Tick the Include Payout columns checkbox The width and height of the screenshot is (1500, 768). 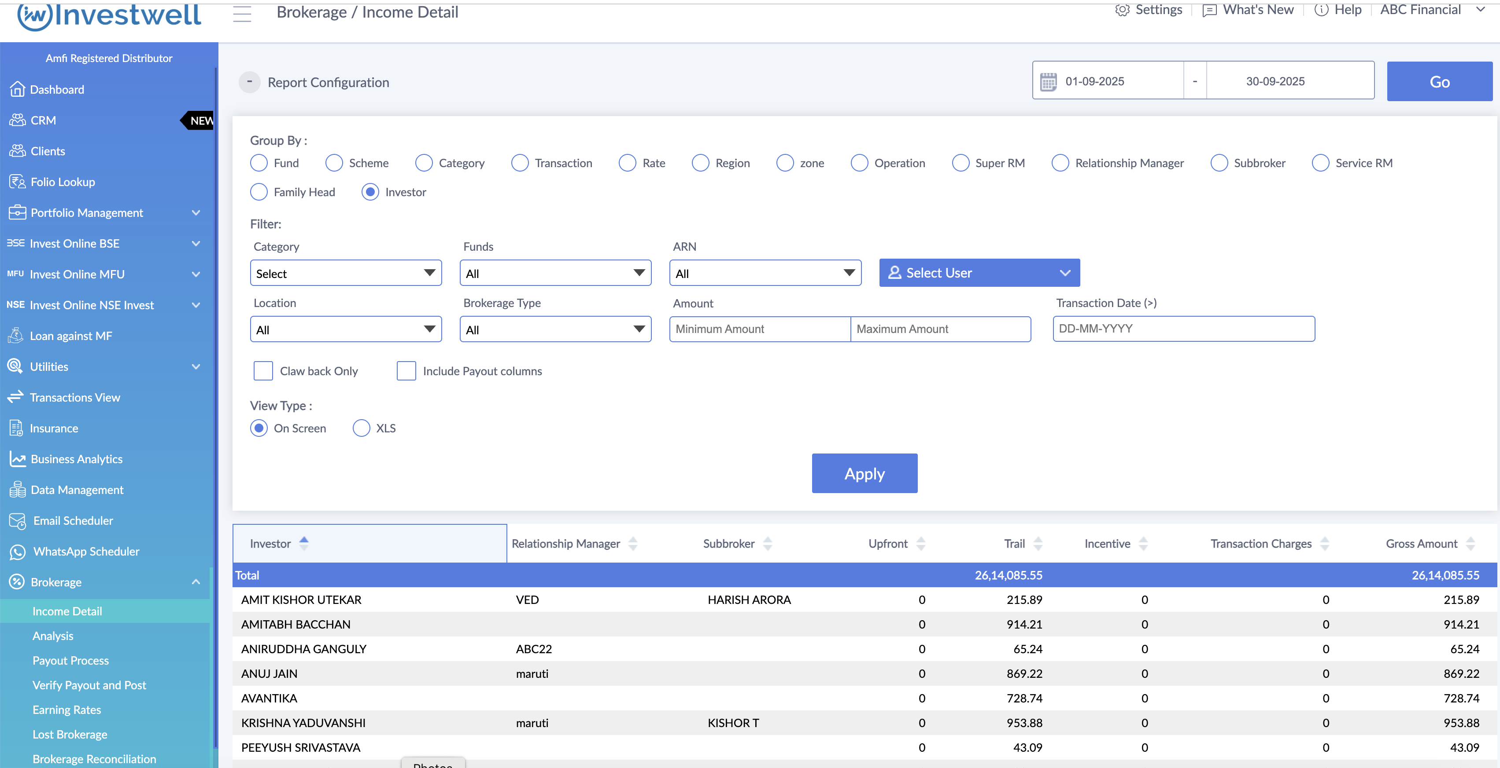tap(406, 371)
